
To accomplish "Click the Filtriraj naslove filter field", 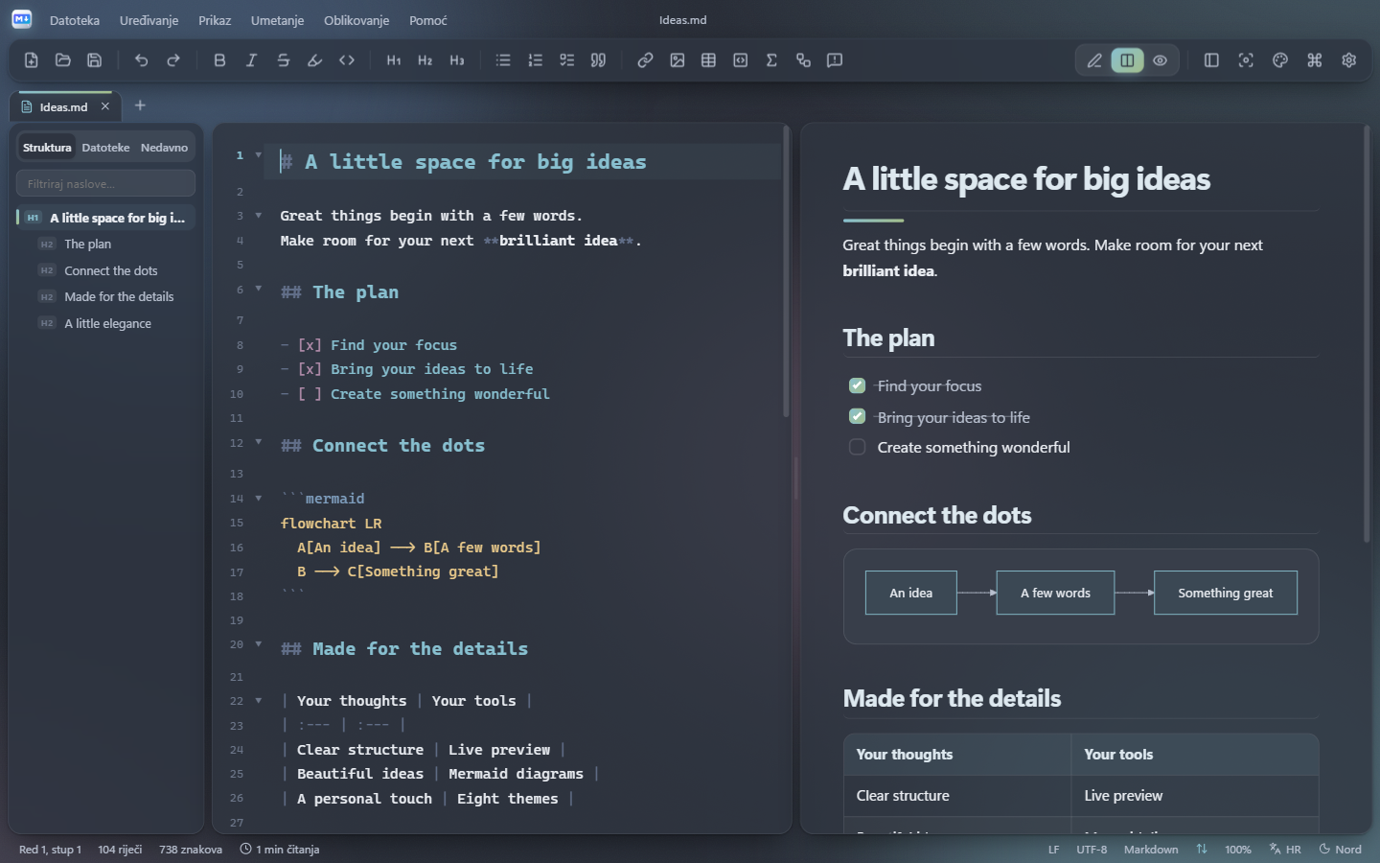I will [105, 183].
